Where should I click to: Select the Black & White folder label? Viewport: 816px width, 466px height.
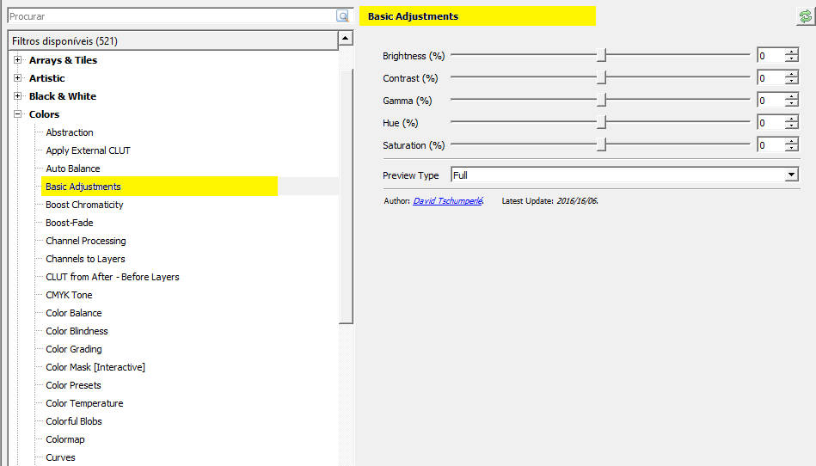63,96
